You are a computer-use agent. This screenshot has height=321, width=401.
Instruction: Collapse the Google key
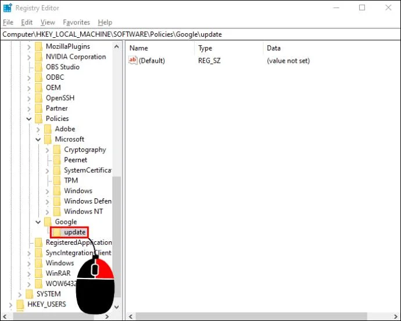[x=38, y=222]
